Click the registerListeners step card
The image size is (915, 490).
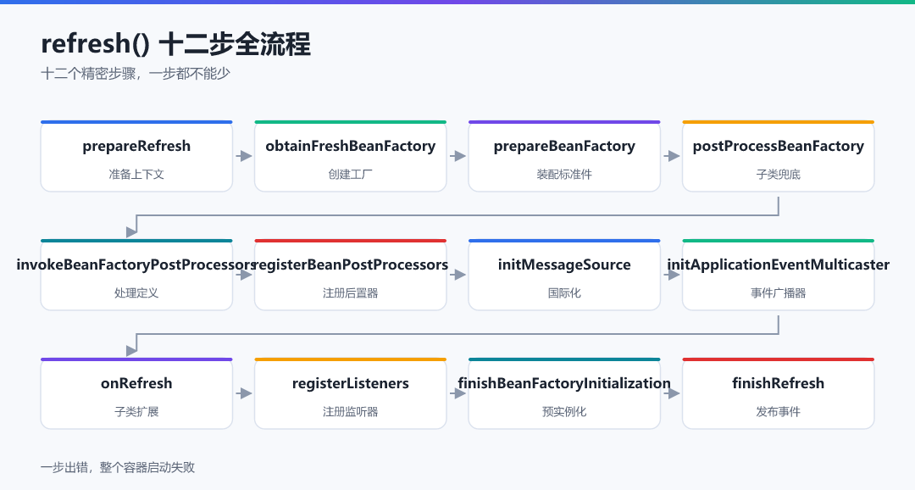pyautogui.click(x=350, y=393)
